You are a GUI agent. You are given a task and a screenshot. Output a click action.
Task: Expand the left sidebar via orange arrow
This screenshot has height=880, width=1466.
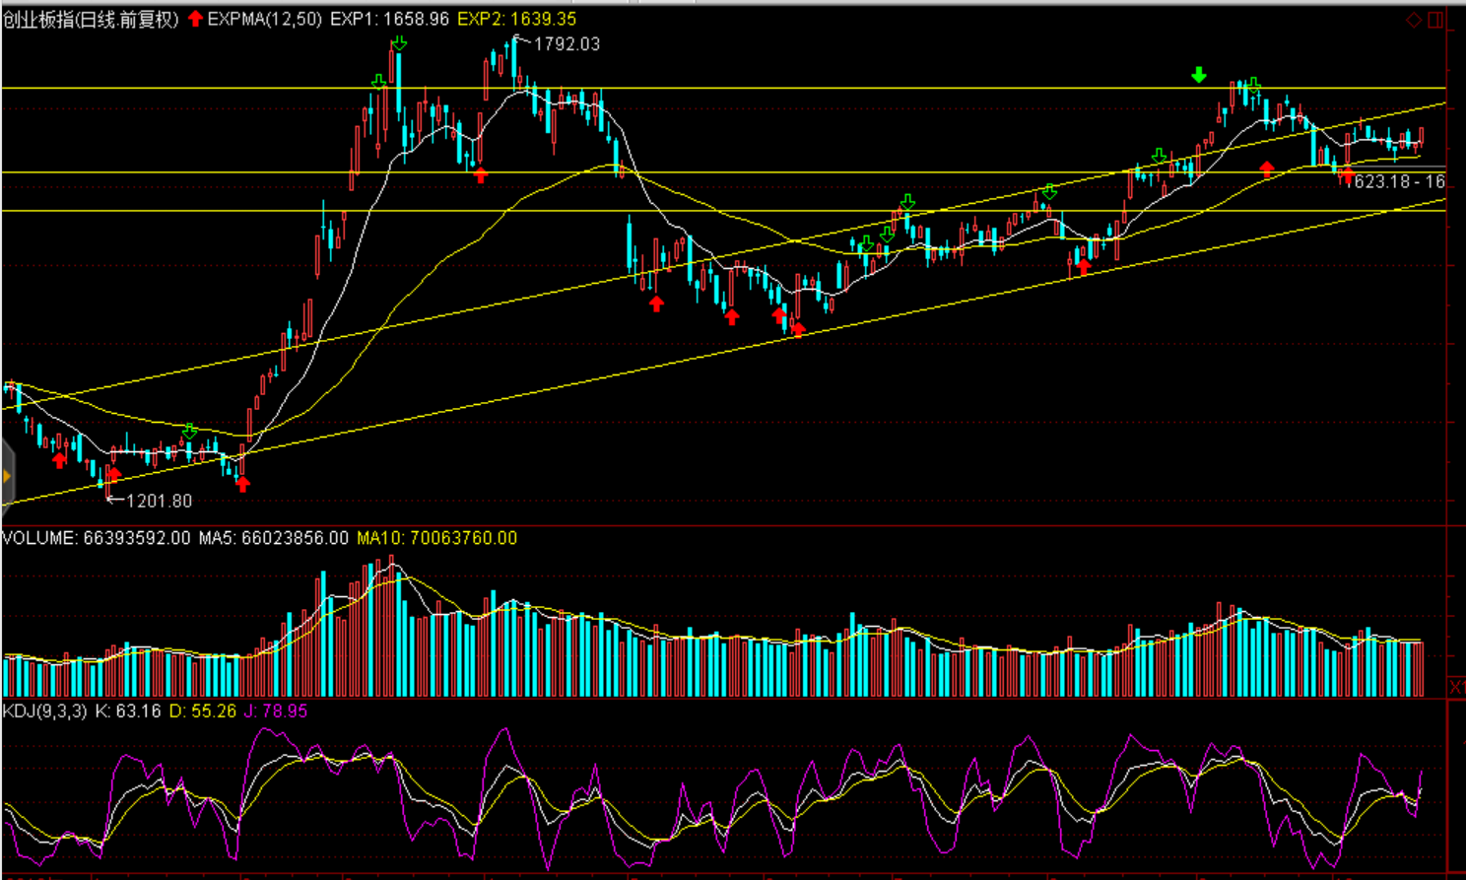[6, 477]
